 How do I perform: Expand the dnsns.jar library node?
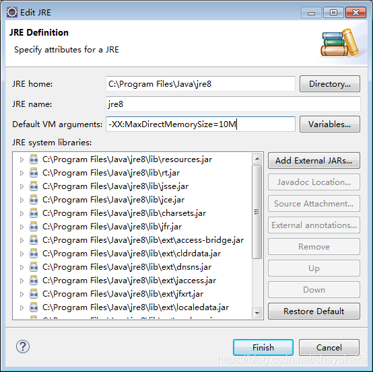22,267
